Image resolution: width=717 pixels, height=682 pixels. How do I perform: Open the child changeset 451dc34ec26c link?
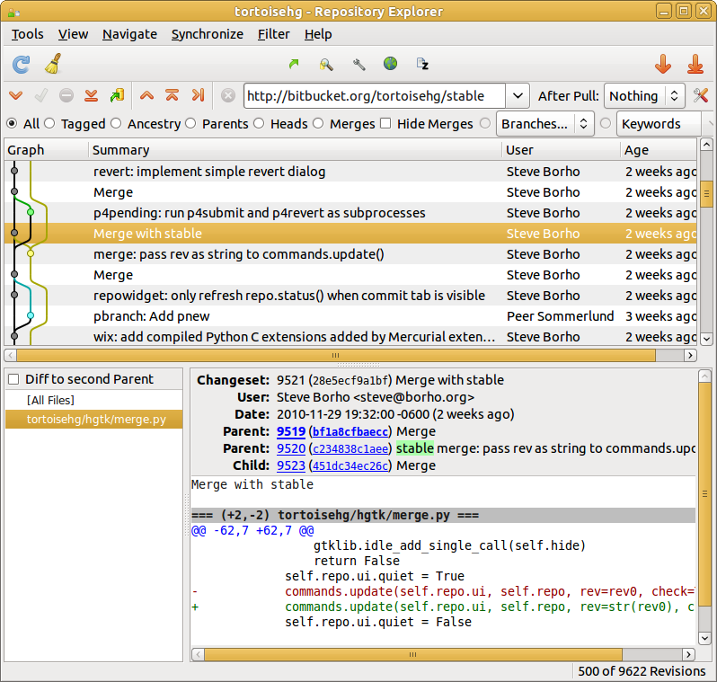(x=350, y=465)
